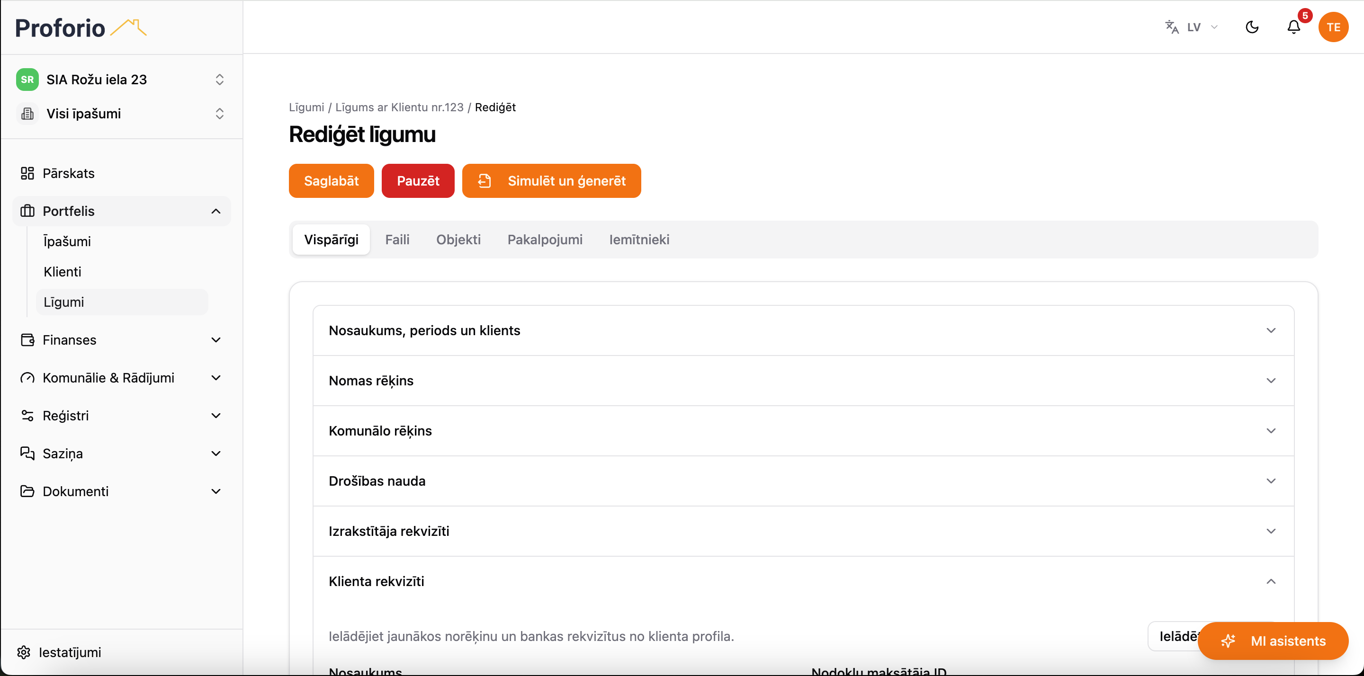Image resolution: width=1364 pixels, height=676 pixels.
Task: Open Līgums ar Klientu nr.123 breadcrumb
Action: [x=399, y=107]
